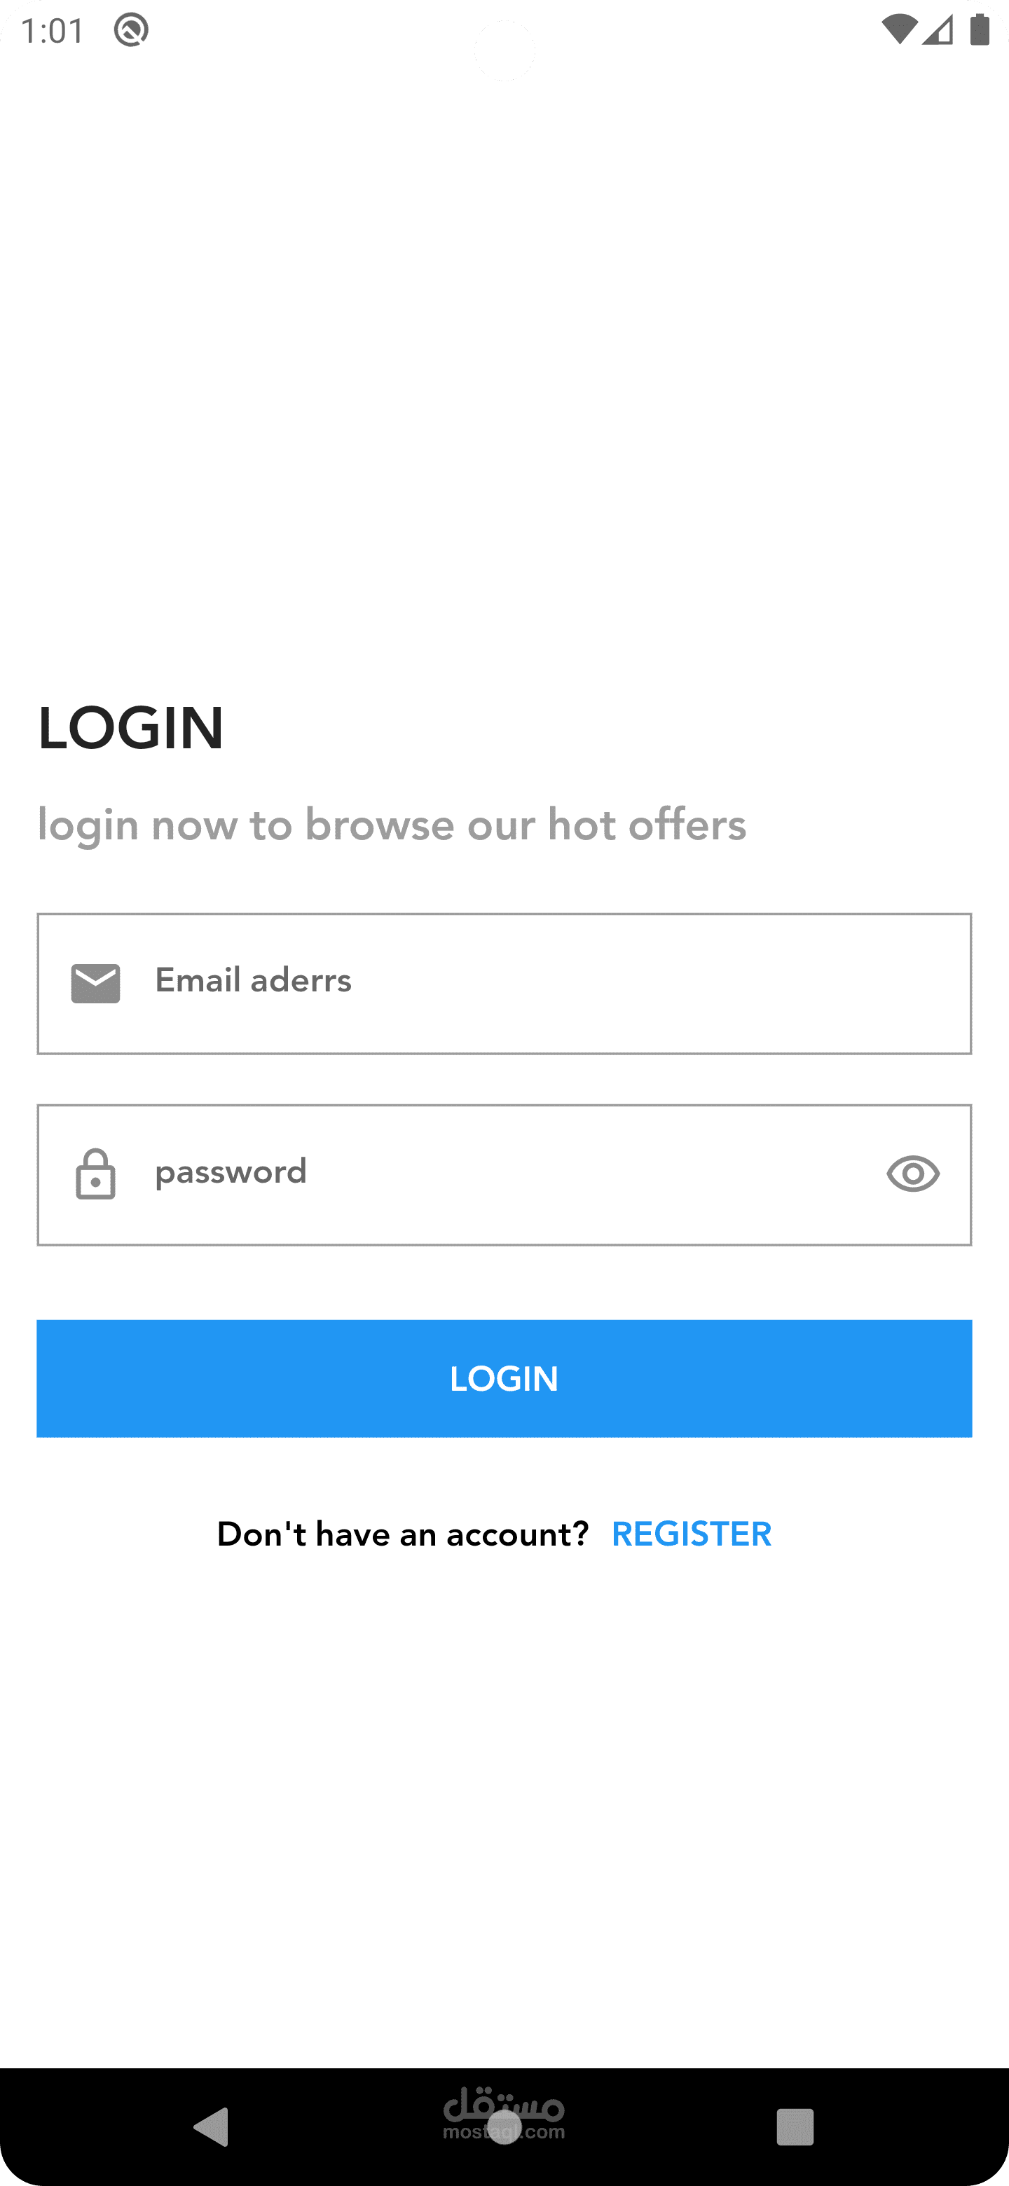This screenshot has height=2186, width=1009.
Task: Tap the Android back navigation triangle
Action: pos(212,2126)
